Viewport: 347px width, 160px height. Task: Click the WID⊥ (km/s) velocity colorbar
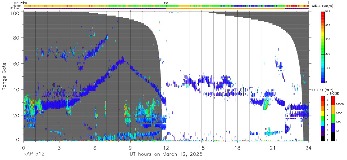point(323,47)
